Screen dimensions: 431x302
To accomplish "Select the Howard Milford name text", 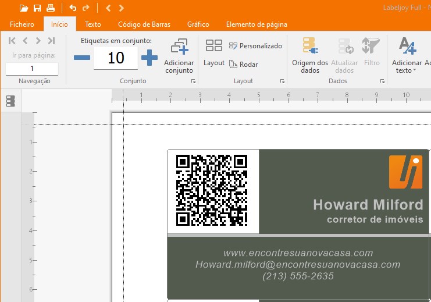I will click(368, 205).
